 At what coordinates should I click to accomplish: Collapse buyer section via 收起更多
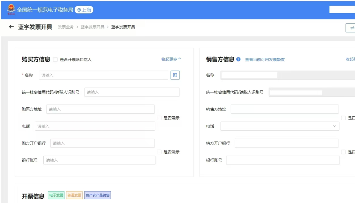click(x=171, y=59)
